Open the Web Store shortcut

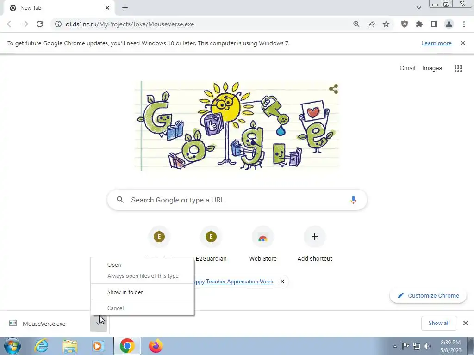[263, 244]
